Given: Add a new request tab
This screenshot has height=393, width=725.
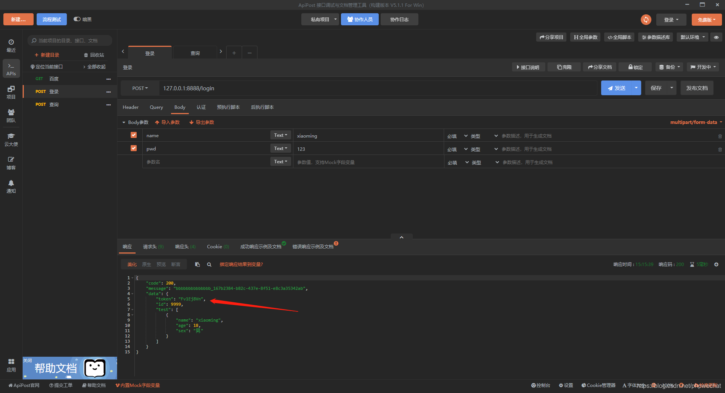Looking at the screenshot, I should (234, 53).
